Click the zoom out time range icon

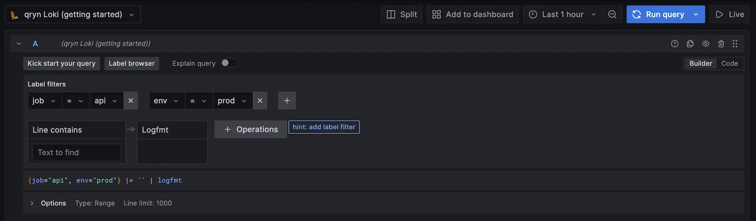coord(612,15)
